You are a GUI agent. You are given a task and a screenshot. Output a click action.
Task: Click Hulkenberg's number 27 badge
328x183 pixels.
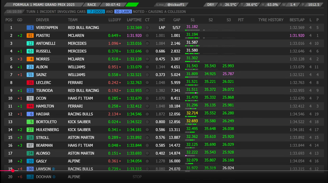point(30,130)
